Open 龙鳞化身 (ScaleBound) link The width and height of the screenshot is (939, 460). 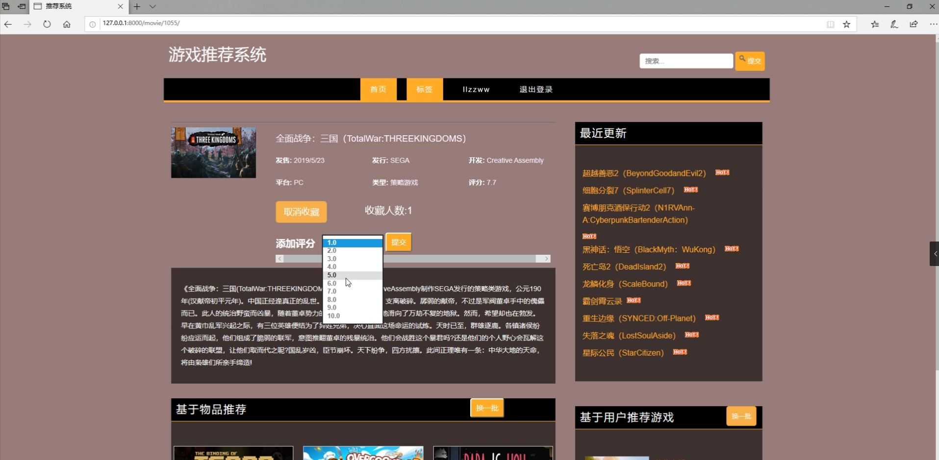tap(625, 284)
